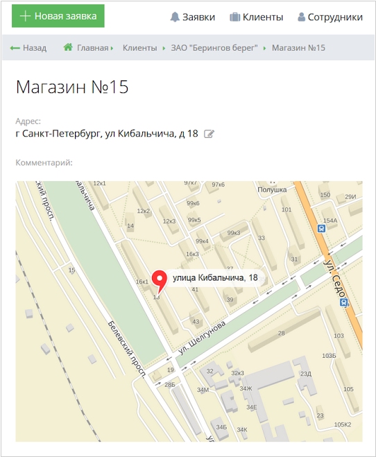
Task: Select the Клиенты breadcrumb item
Action: [139, 48]
